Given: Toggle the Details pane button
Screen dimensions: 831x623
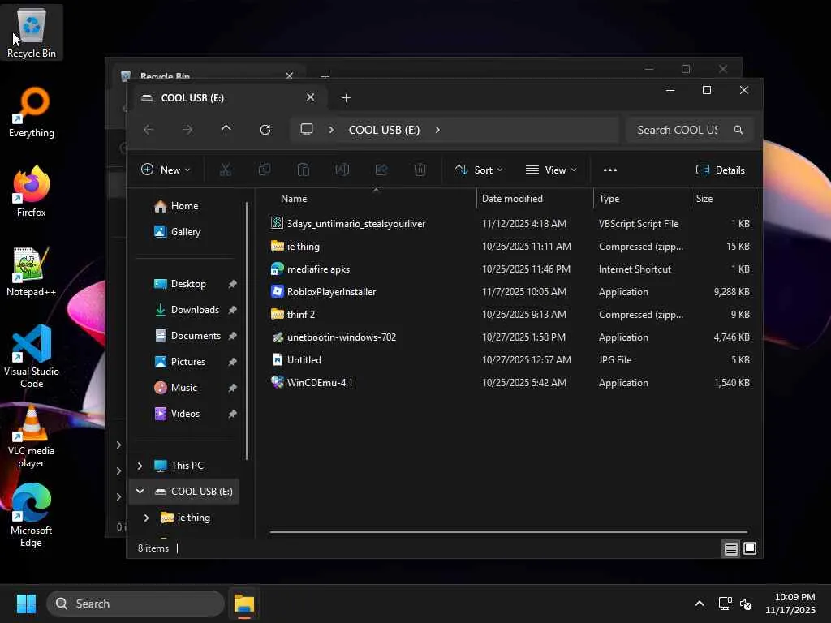Looking at the screenshot, I should pyautogui.click(x=721, y=170).
